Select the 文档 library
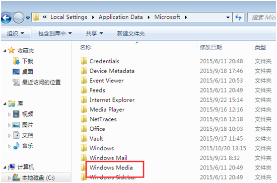The width and height of the screenshot is (277, 183). click(28, 135)
